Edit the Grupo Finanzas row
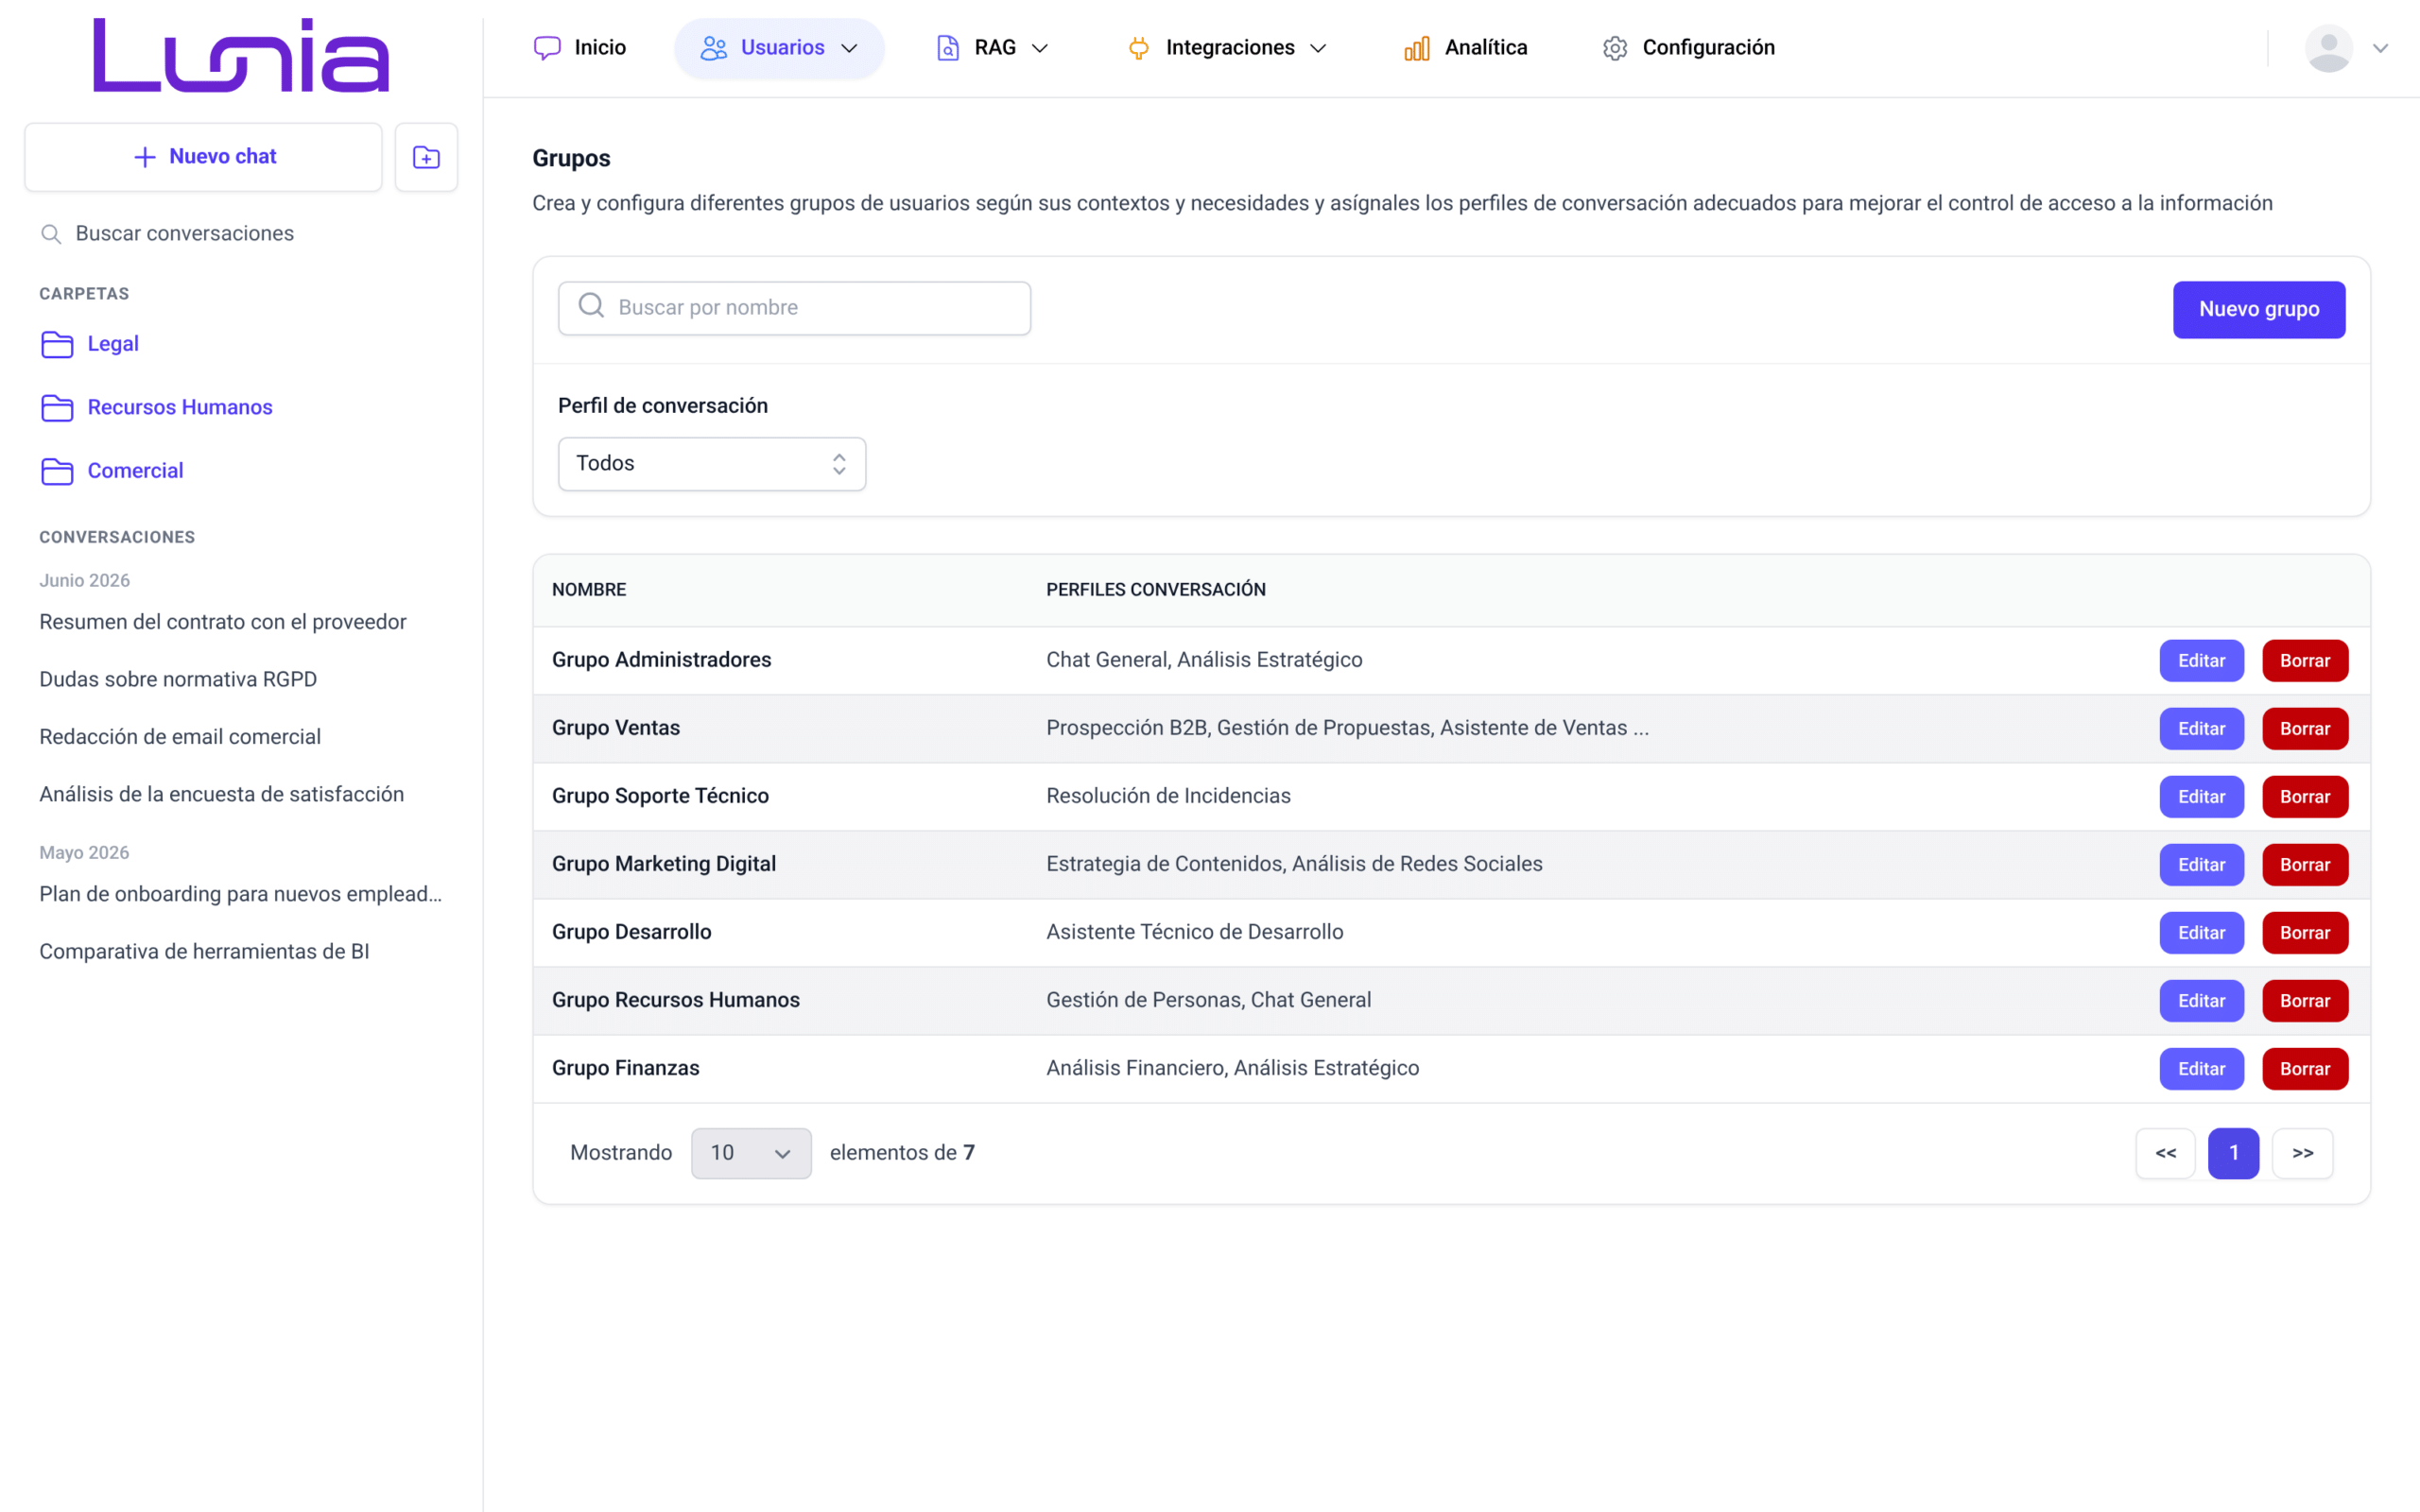The image size is (2420, 1512). (2201, 1069)
